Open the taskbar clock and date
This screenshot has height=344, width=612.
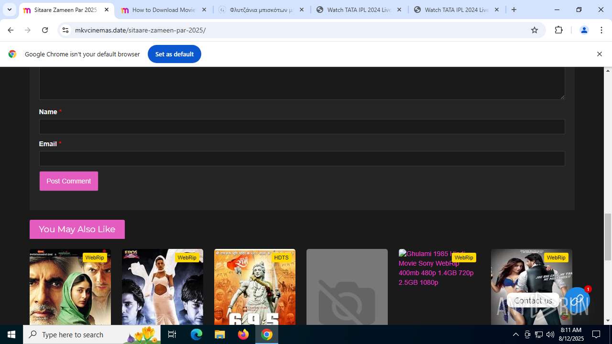pyautogui.click(x=571, y=334)
